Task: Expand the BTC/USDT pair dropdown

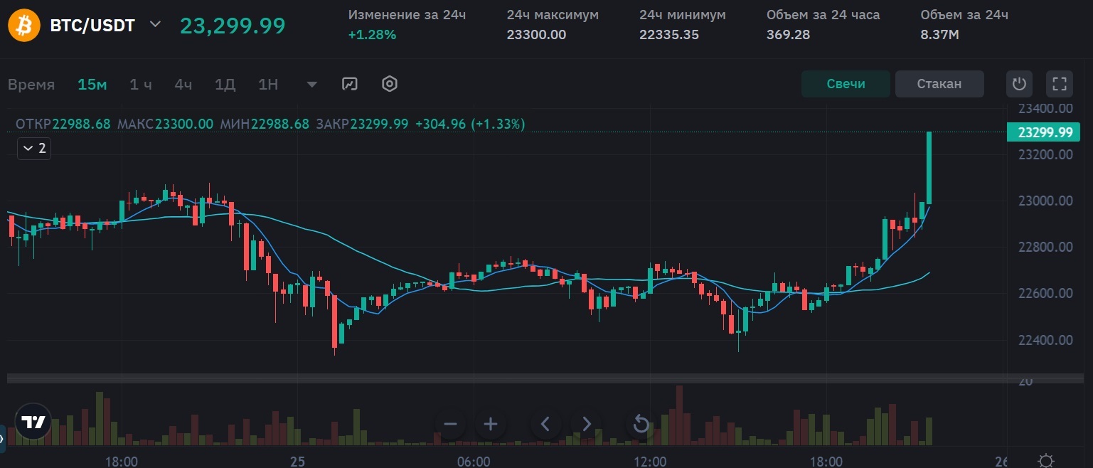Action: (155, 26)
